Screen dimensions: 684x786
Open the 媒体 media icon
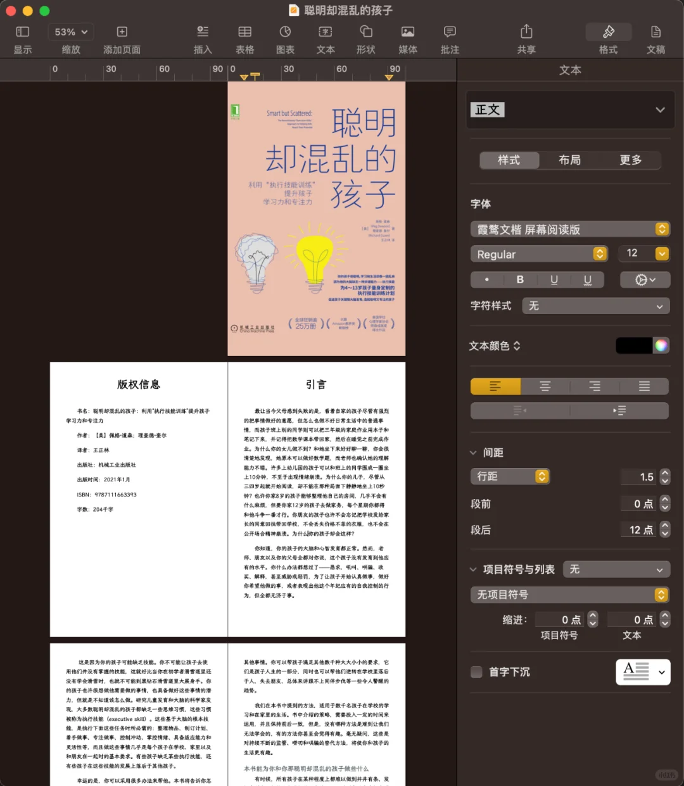coord(408,32)
